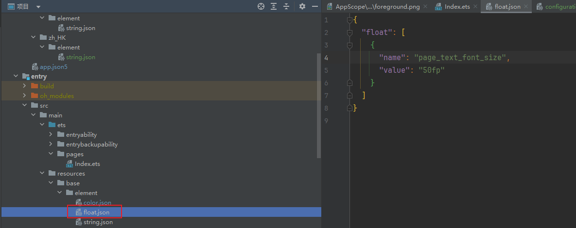Select the oh_modules folder row
Screen dimensions: 576x228
pos(160,96)
